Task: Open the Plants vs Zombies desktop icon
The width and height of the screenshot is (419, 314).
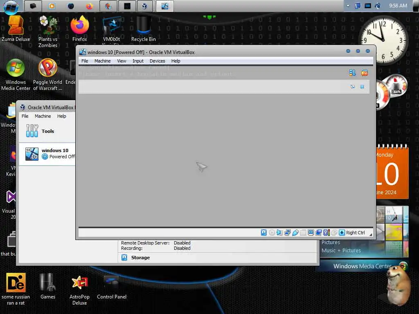Action: point(48,31)
